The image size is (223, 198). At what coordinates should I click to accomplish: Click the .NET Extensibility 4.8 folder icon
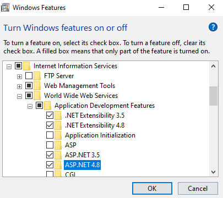(58, 125)
